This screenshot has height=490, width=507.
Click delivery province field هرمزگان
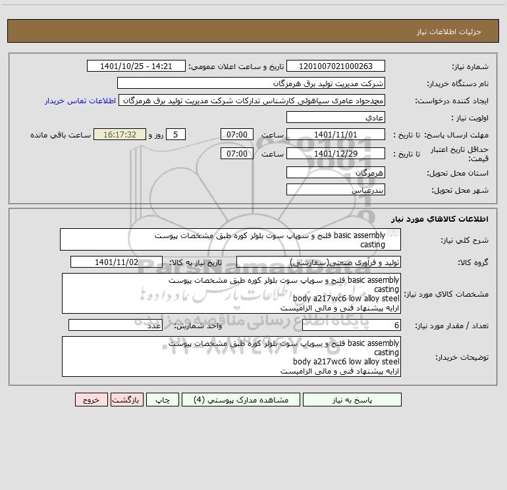click(336, 172)
